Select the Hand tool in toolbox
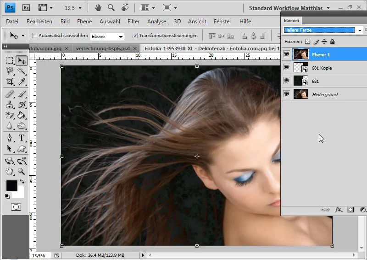The width and height of the screenshot is (367, 260). click(9, 172)
